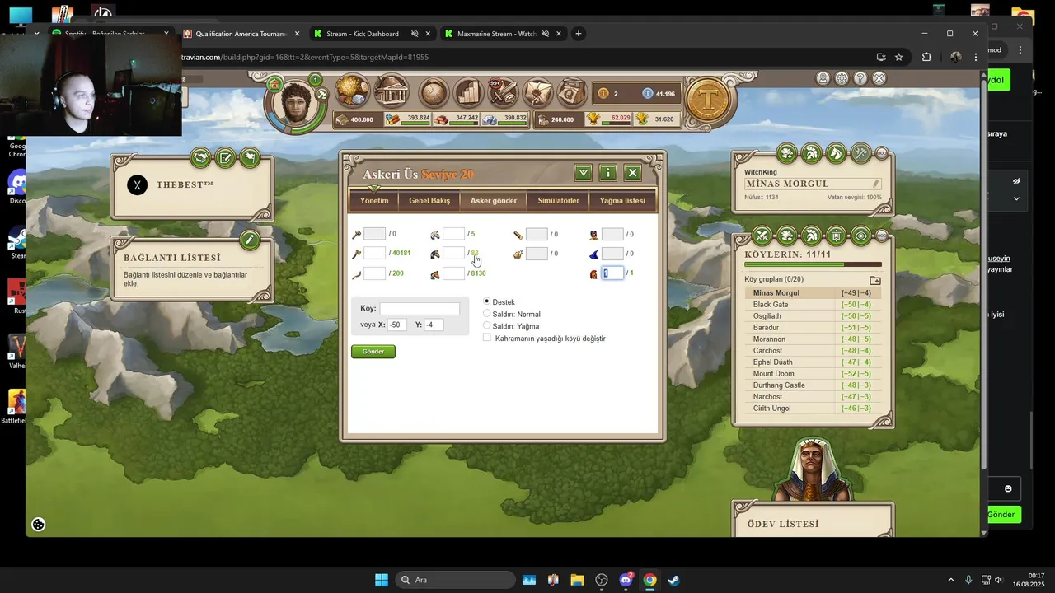Click the marketplace icon above village name

pyautogui.click(x=787, y=153)
